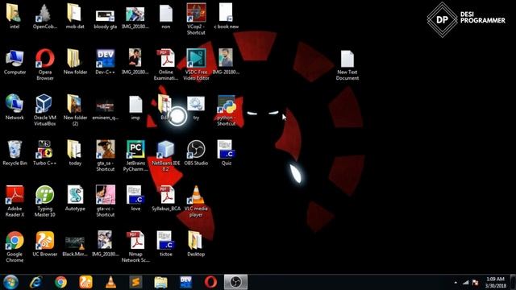The image size is (516, 290).
Task: Click the bloody gta file icon
Action: point(105,15)
